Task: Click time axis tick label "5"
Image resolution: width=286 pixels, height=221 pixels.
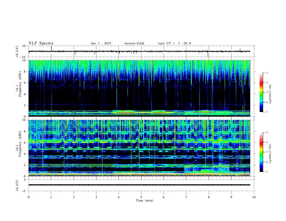Action: click(x=141, y=197)
